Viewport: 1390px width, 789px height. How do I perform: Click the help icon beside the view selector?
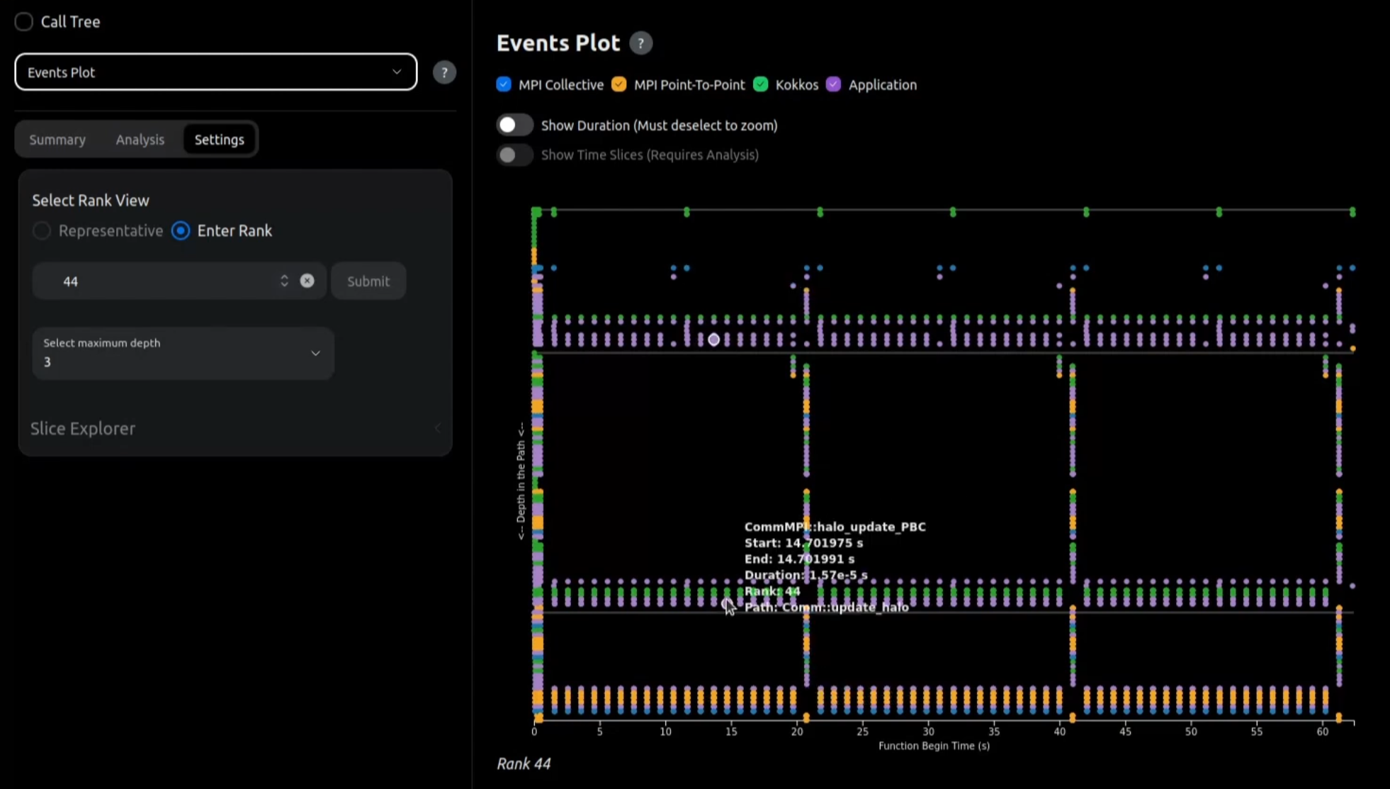pos(445,72)
